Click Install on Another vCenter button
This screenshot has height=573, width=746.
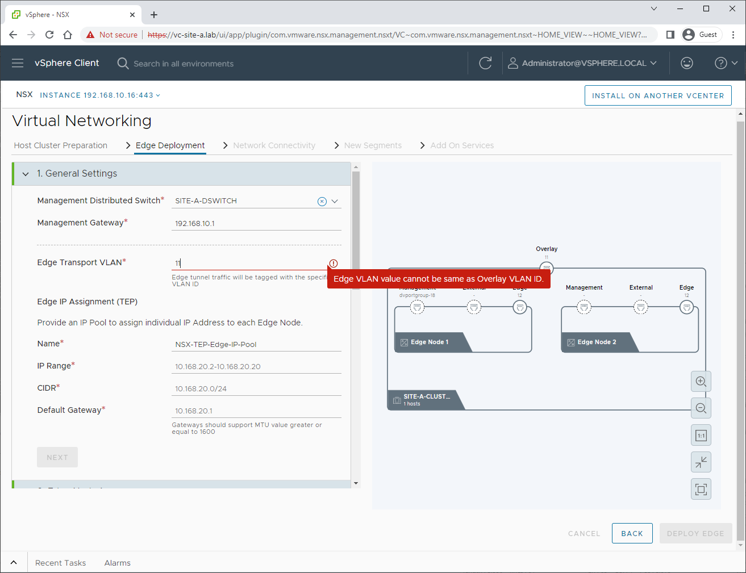click(x=658, y=95)
